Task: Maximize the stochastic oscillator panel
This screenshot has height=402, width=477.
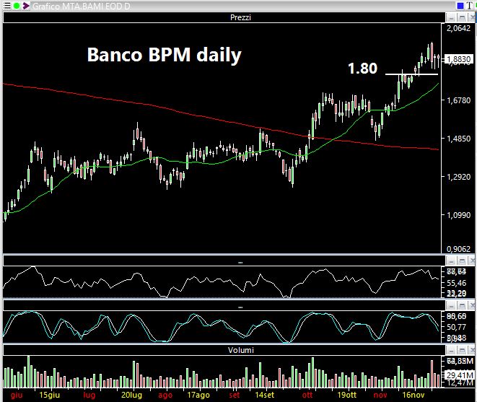Action: (x=462, y=305)
